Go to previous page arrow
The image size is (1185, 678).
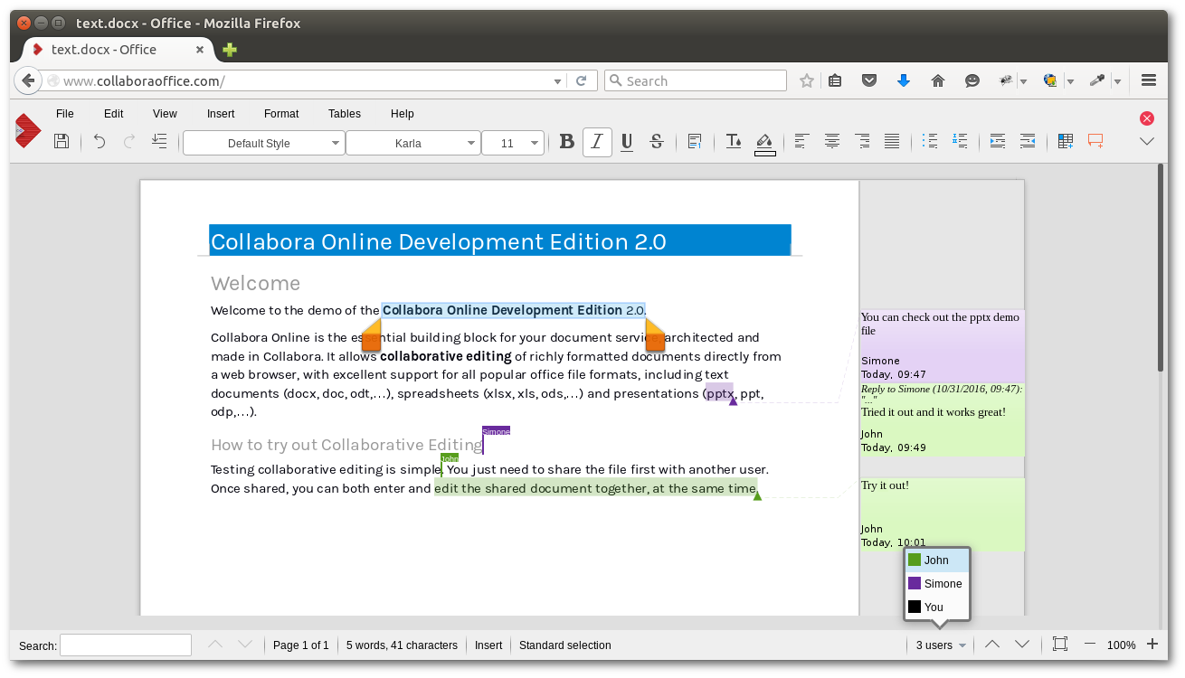pos(992,645)
